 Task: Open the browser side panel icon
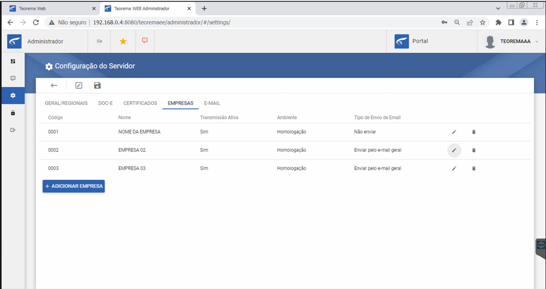point(511,23)
